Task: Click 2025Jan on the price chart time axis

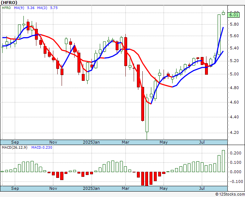Action: point(92,142)
